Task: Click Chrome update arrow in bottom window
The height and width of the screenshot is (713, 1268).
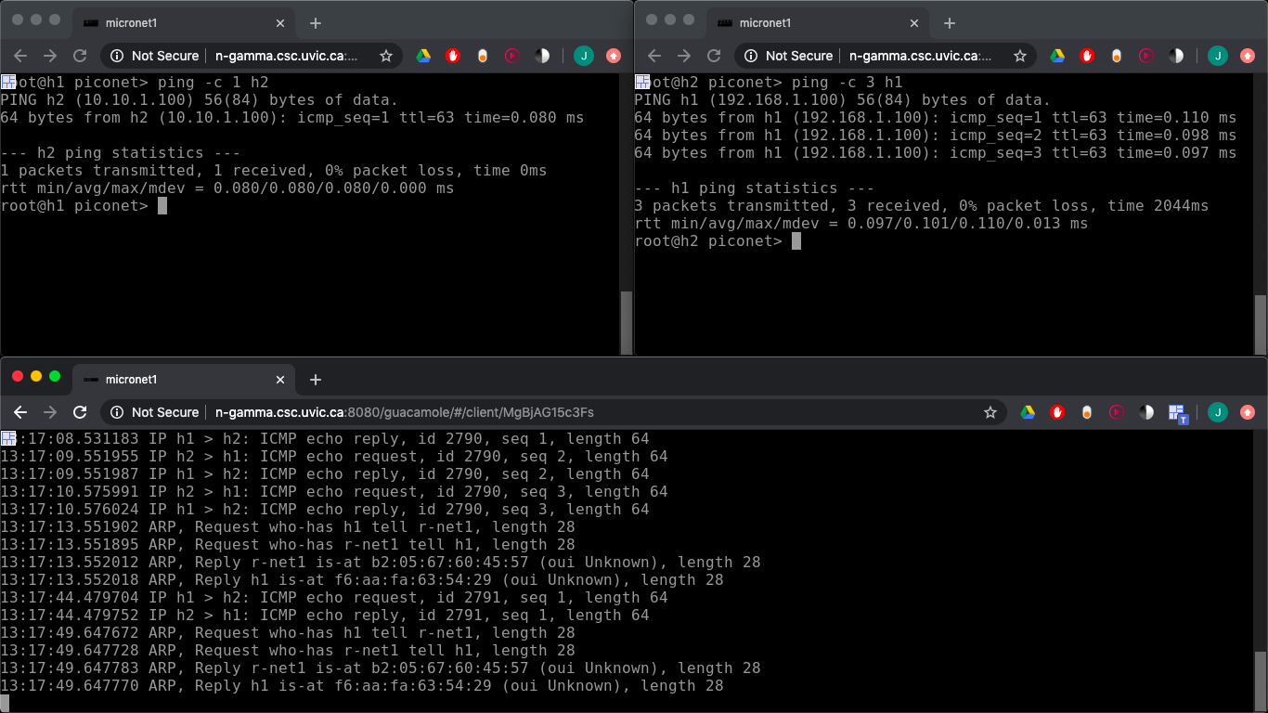Action: click(1248, 412)
